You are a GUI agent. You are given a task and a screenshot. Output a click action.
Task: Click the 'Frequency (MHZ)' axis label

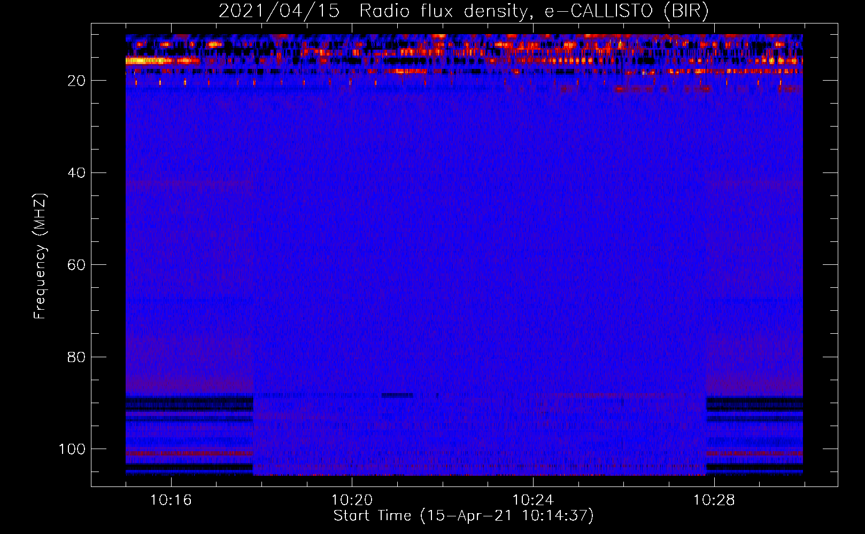40,256
